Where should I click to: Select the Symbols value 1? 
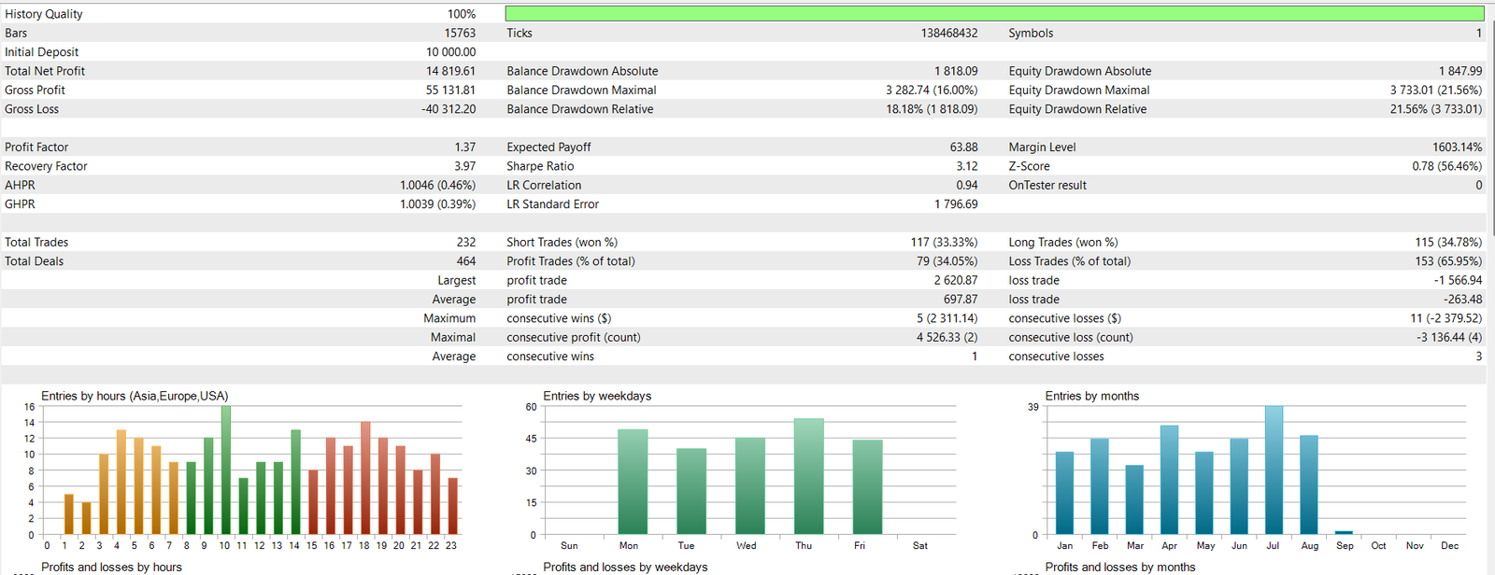tap(1479, 33)
